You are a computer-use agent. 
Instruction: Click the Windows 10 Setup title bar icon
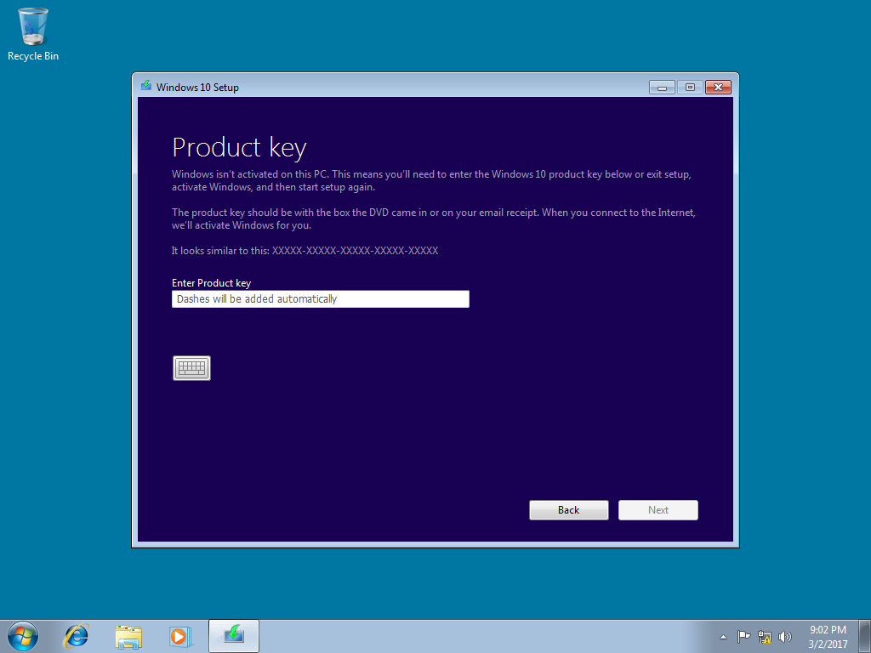click(x=146, y=86)
